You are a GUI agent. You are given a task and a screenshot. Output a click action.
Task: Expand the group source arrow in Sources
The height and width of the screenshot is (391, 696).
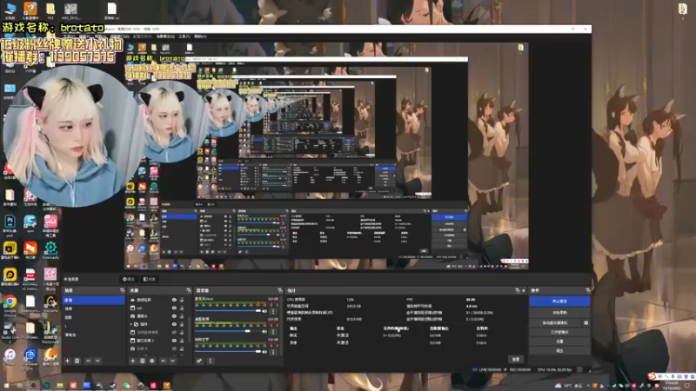[x=131, y=324]
